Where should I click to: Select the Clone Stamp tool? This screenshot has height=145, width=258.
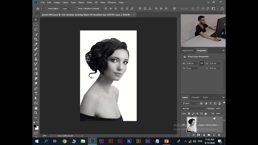point(36,59)
